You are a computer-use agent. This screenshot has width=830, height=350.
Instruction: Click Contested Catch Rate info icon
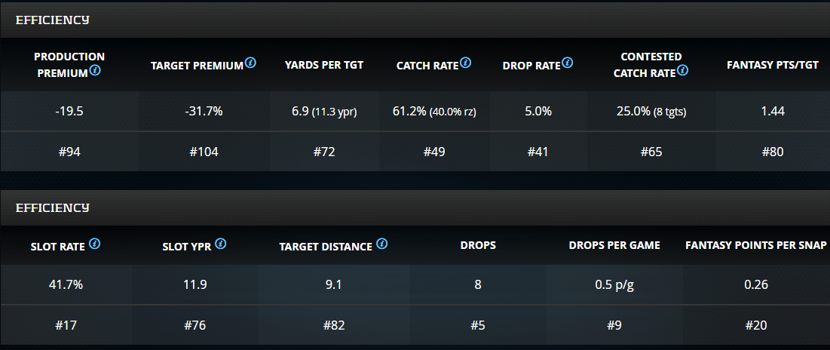[682, 71]
